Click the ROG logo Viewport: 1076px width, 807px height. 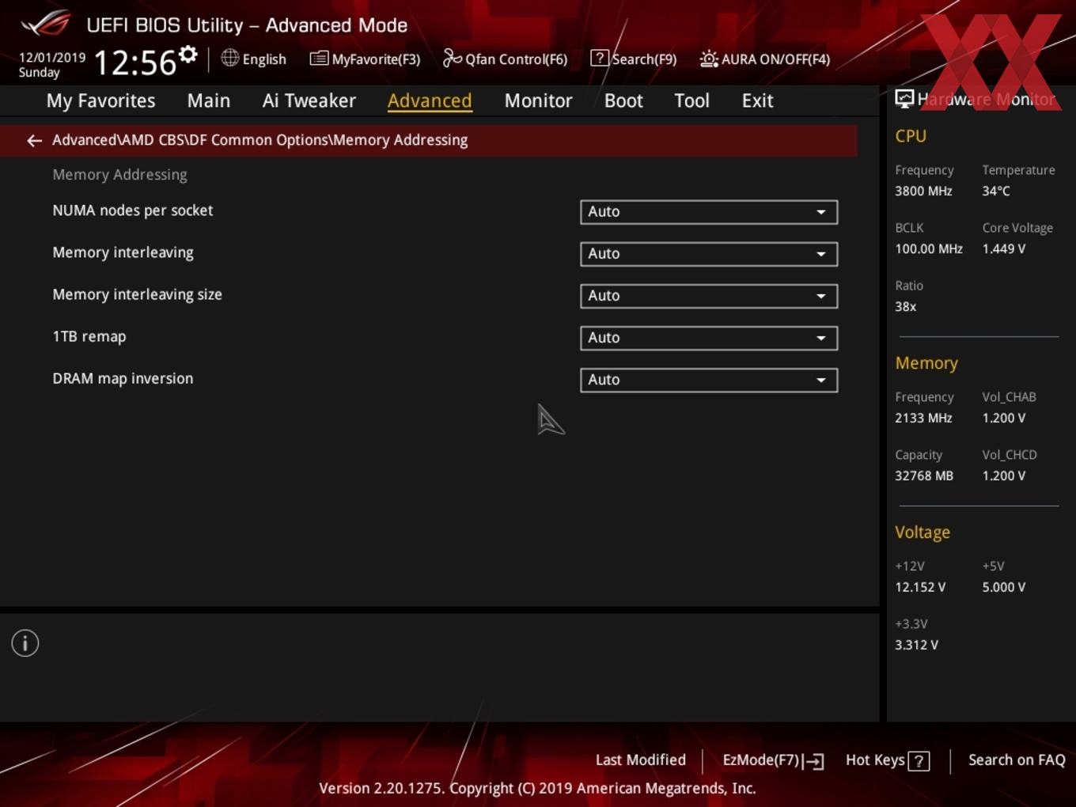click(x=46, y=24)
